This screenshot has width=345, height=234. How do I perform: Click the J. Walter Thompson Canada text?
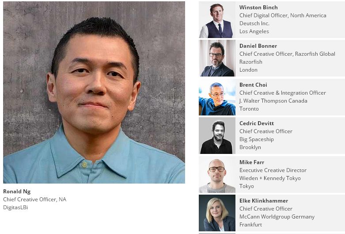[273, 101]
